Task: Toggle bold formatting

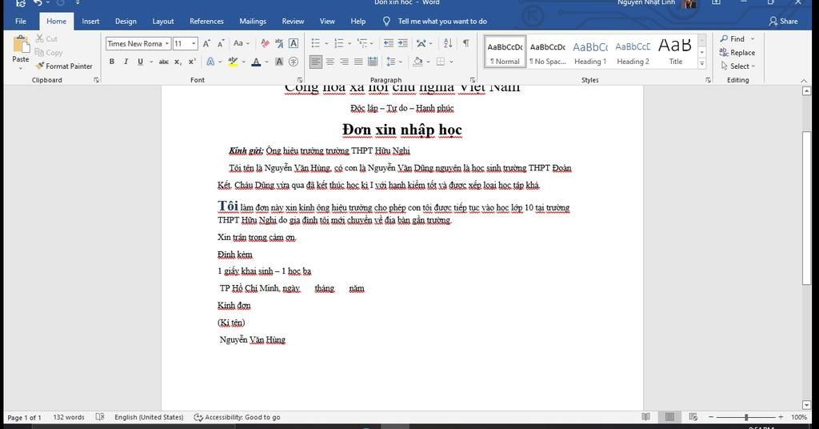Action: [x=112, y=62]
